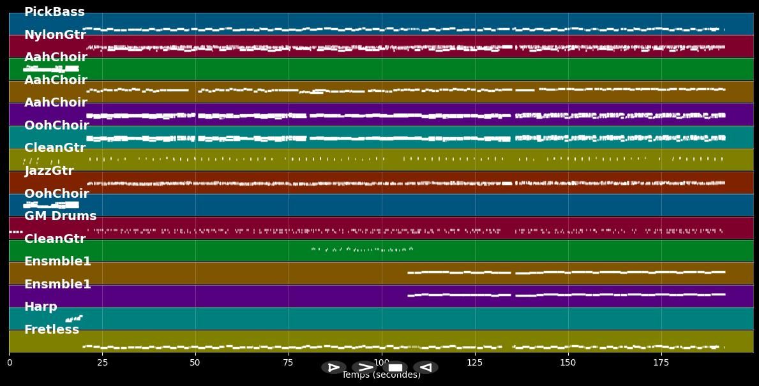
Task: Click the 25 seconds time marker
Action: tap(102, 362)
